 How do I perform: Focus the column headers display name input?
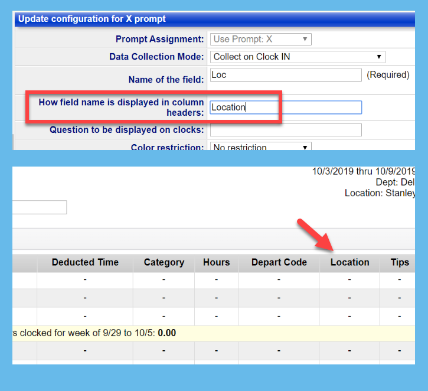(286, 107)
